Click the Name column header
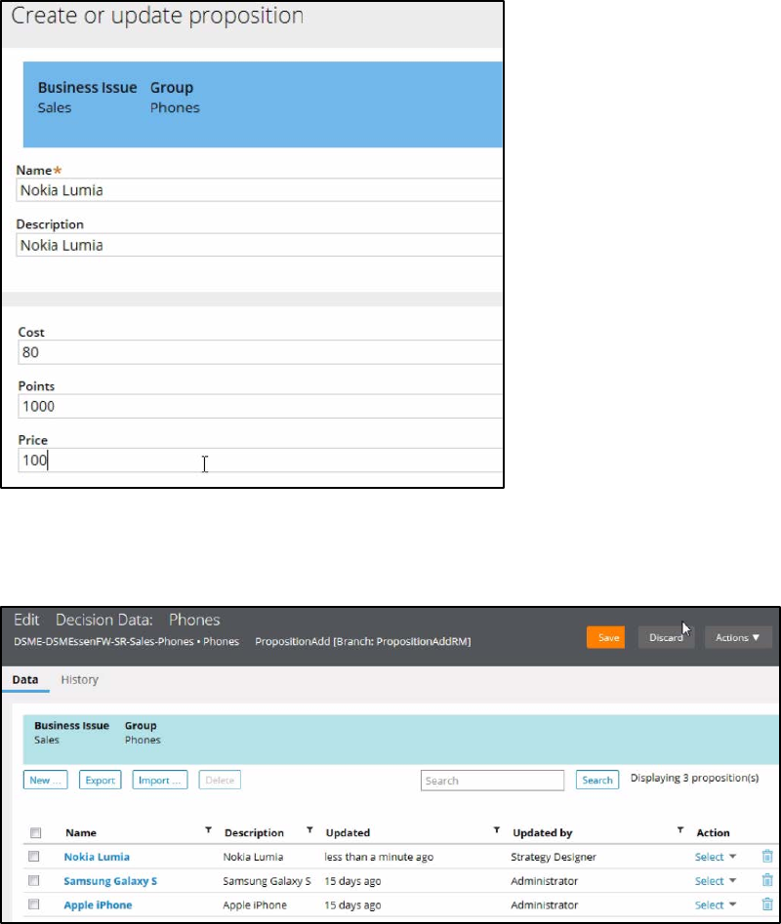The image size is (781, 924). (x=81, y=832)
